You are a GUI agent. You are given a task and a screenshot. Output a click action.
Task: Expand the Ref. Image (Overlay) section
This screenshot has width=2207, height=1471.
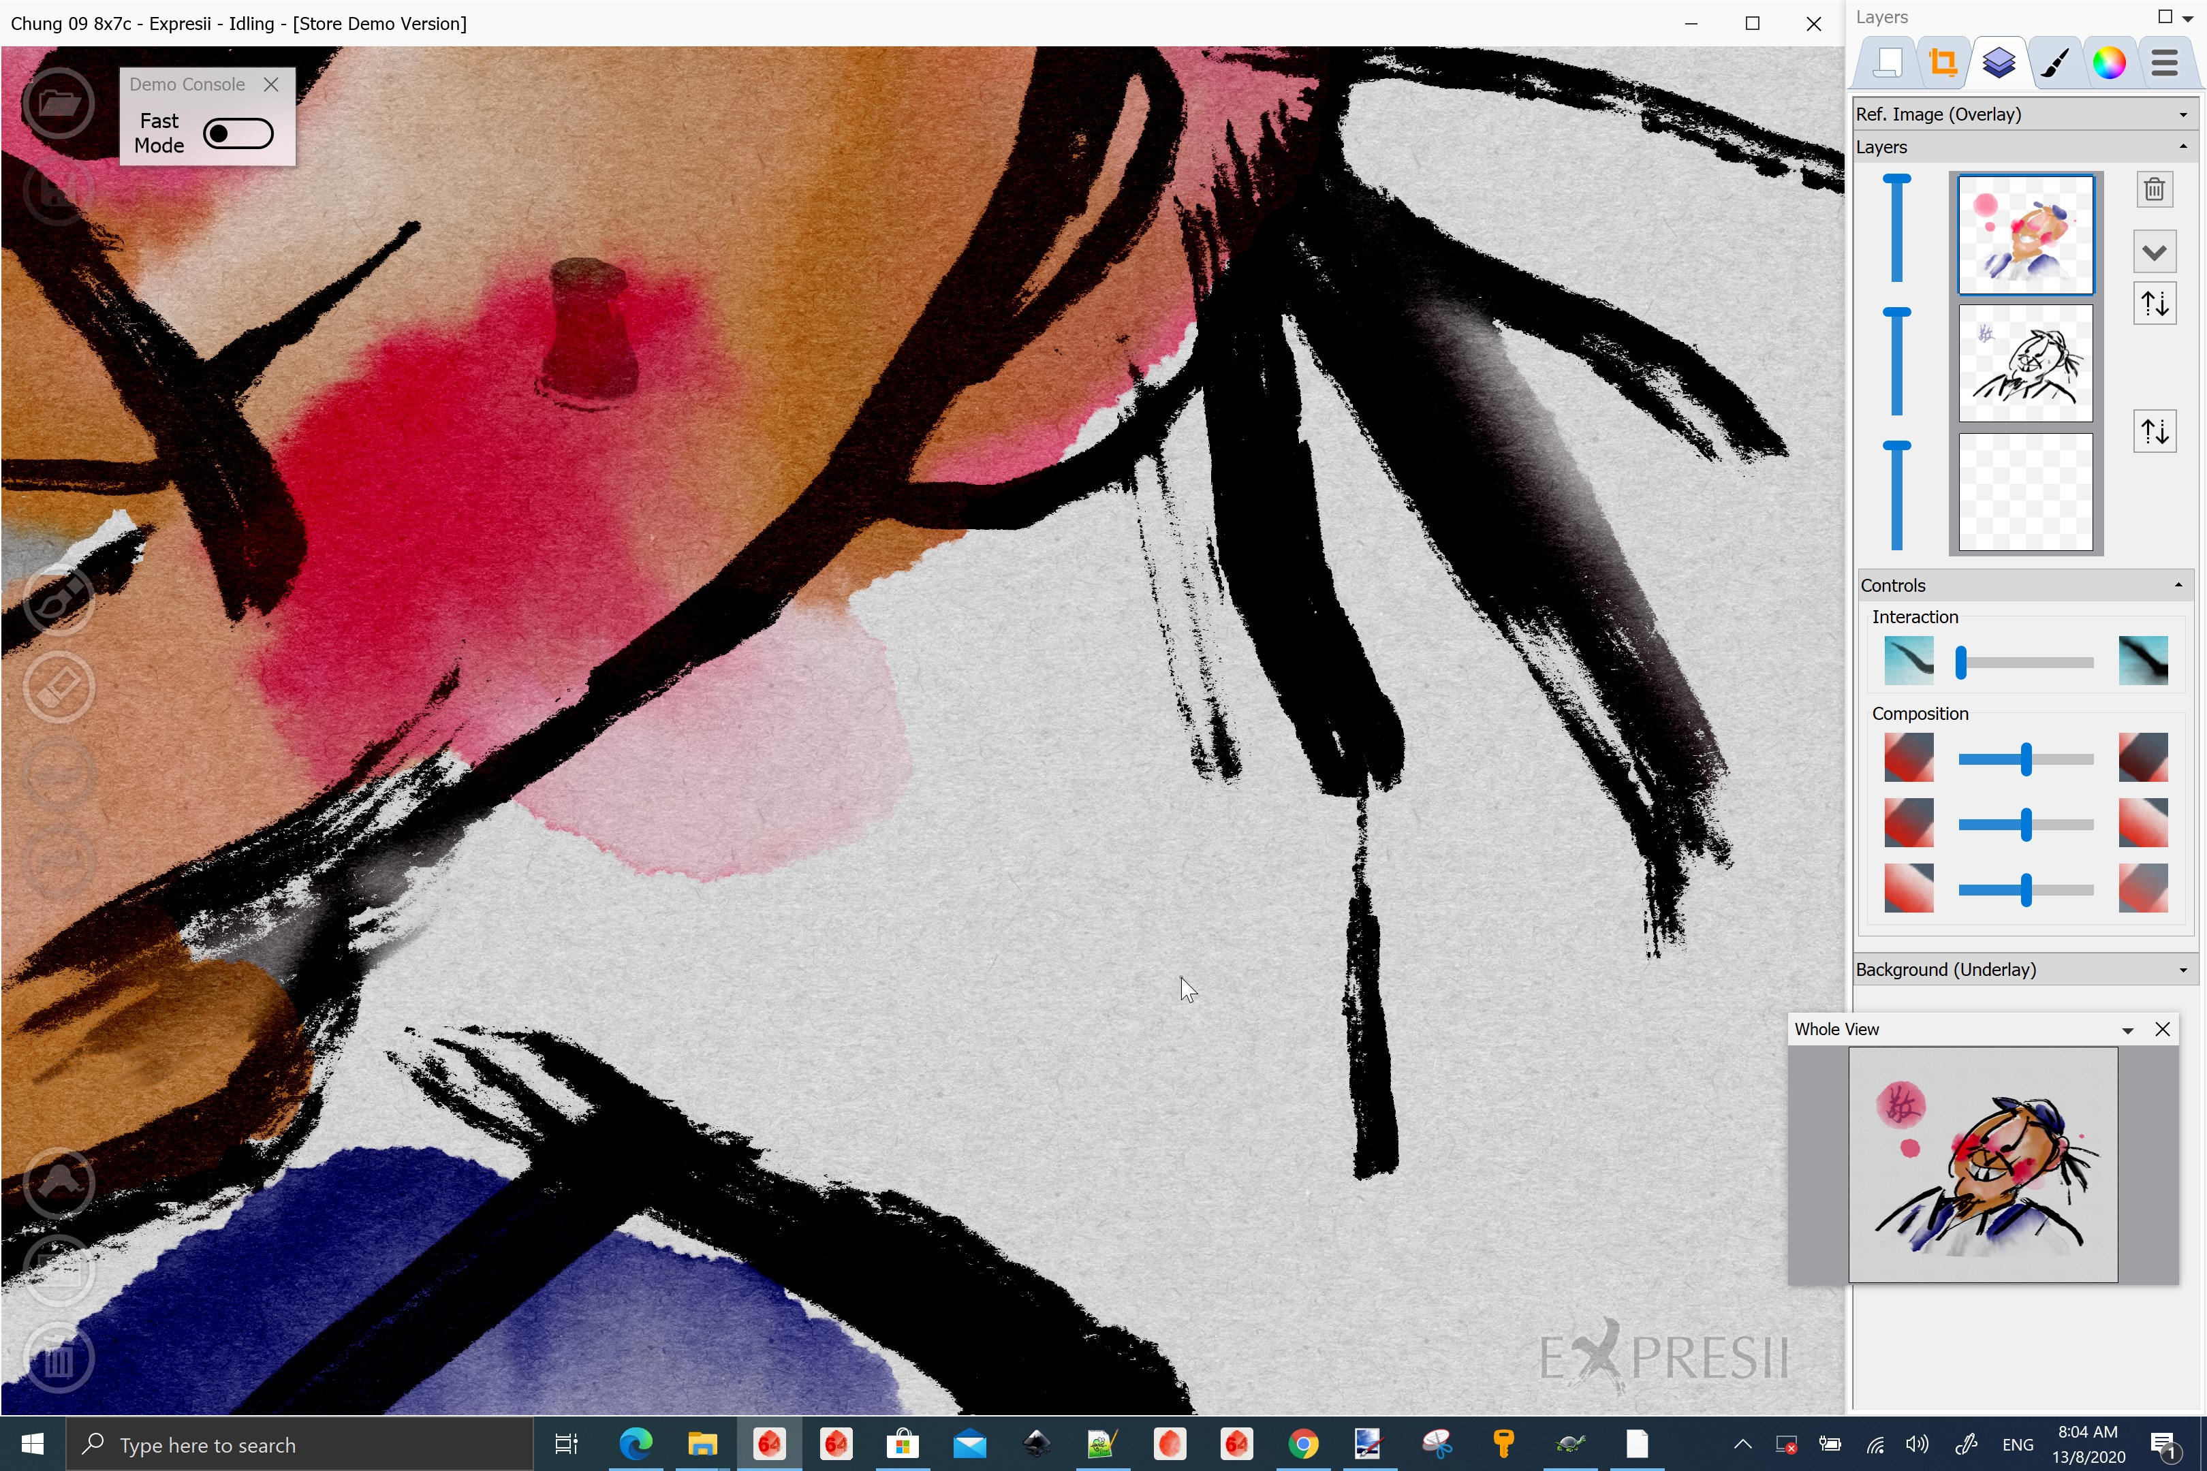coord(2182,114)
